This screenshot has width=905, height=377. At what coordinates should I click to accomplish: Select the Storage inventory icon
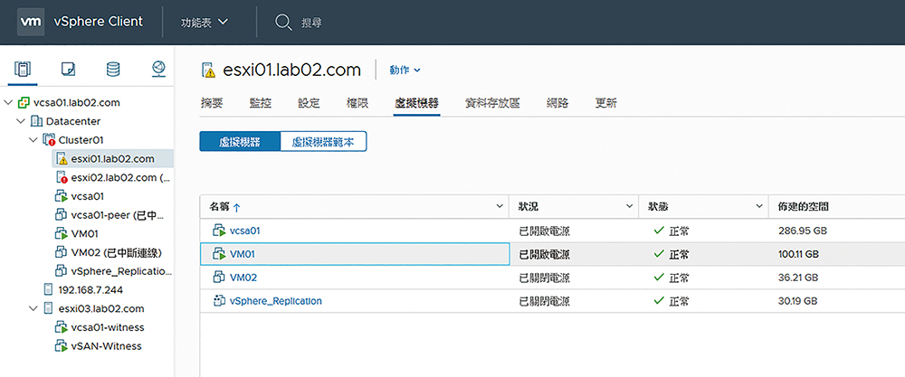coord(113,70)
